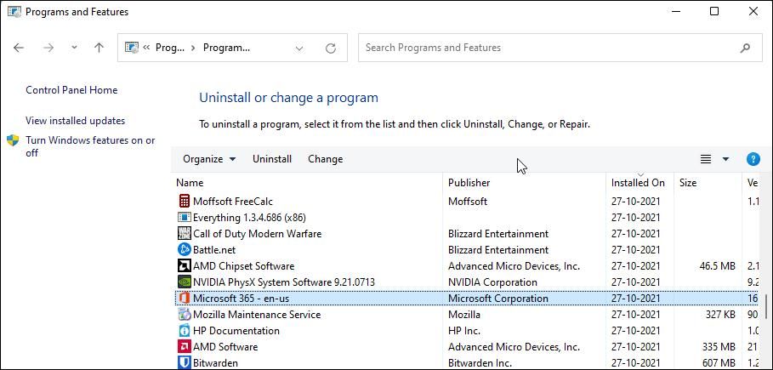The image size is (773, 370).
Task: Click the 'Program...' breadcrumb segment
Action: (227, 48)
